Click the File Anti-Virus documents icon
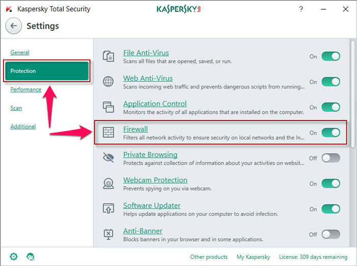The width and height of the screenshot is (357, 266). click(x=108, y=56)
